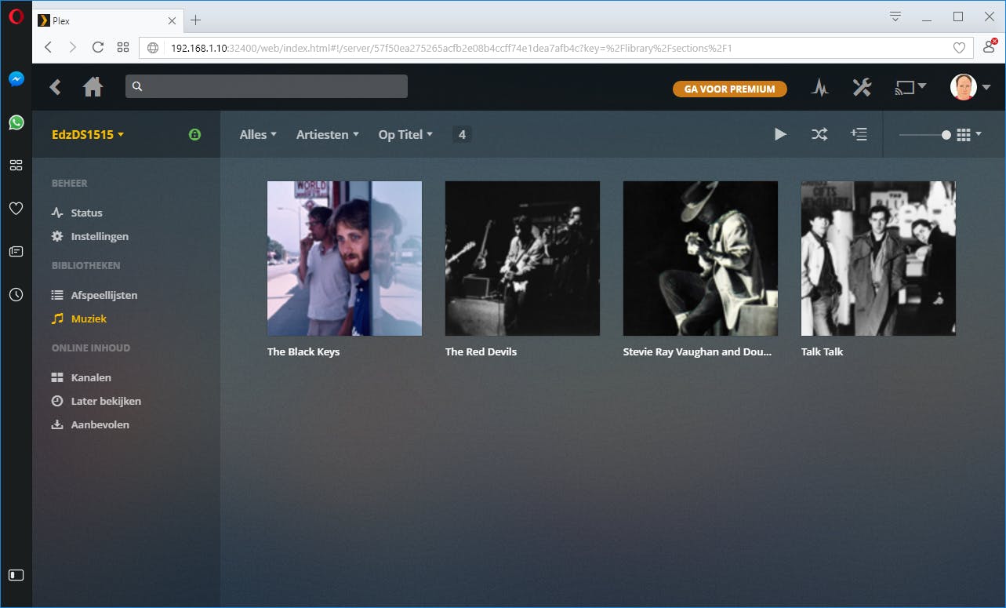
Task: Click The Black Keys title link
Action: (x=303, y=351)
